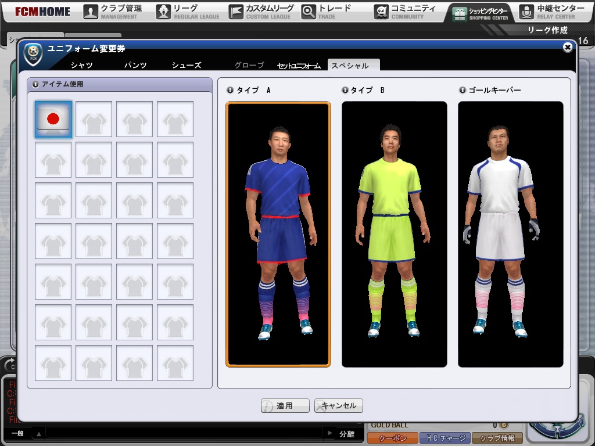The height and width of the screenshot is (446, 595).
Task: Close the ユニフォーム変更券 dialog
Action: pos(568,47)
